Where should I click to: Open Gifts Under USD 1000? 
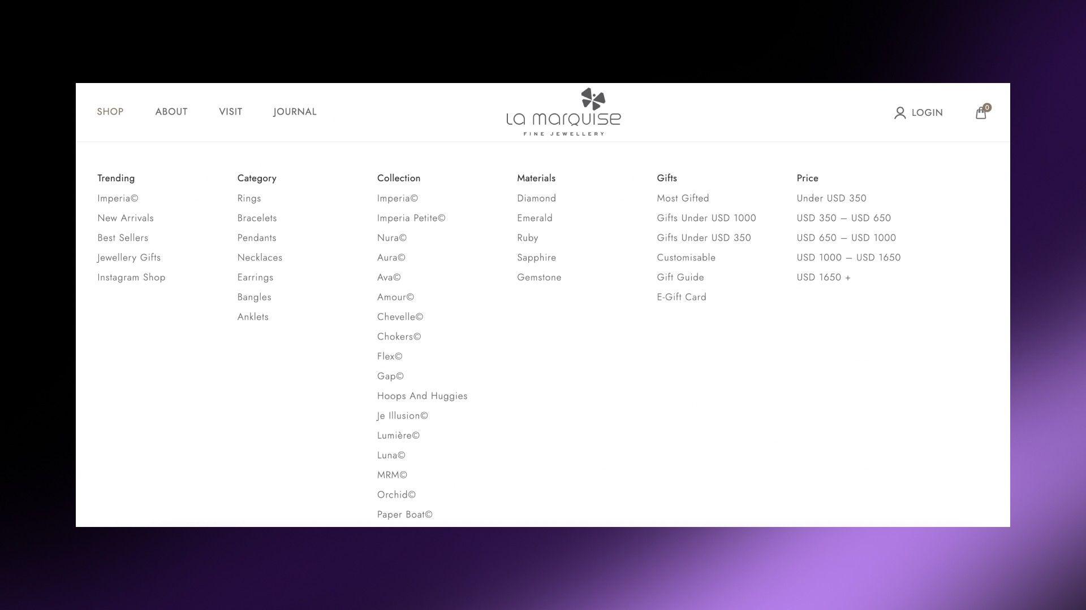(706, 218)
